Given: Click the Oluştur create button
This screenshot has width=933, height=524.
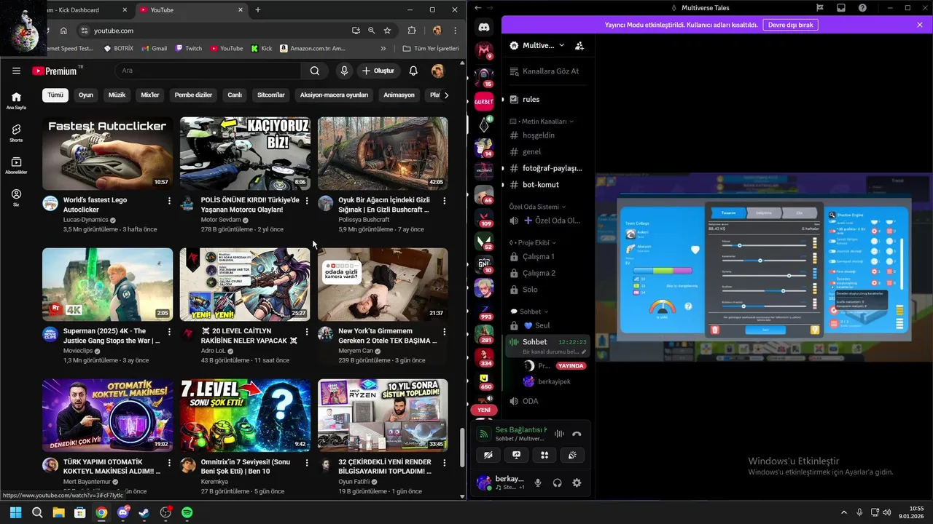Looking at the screenshot, I should pos(378,71).
